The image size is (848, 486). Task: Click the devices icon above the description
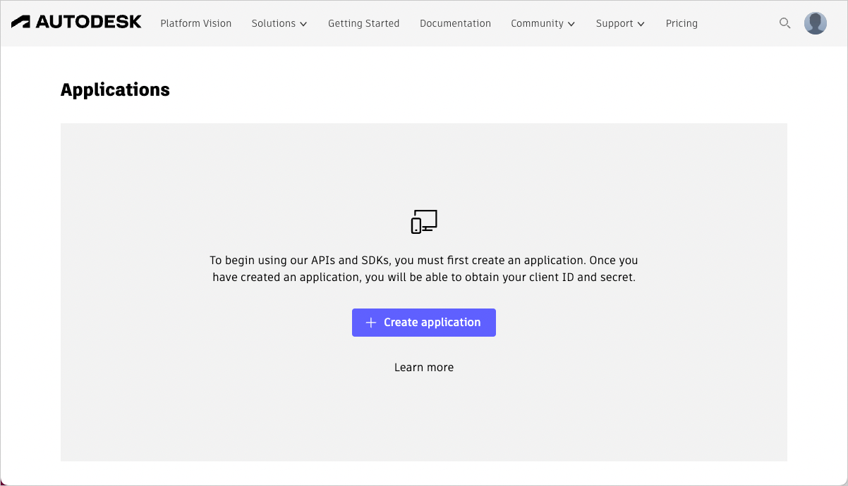coord(424,222)
